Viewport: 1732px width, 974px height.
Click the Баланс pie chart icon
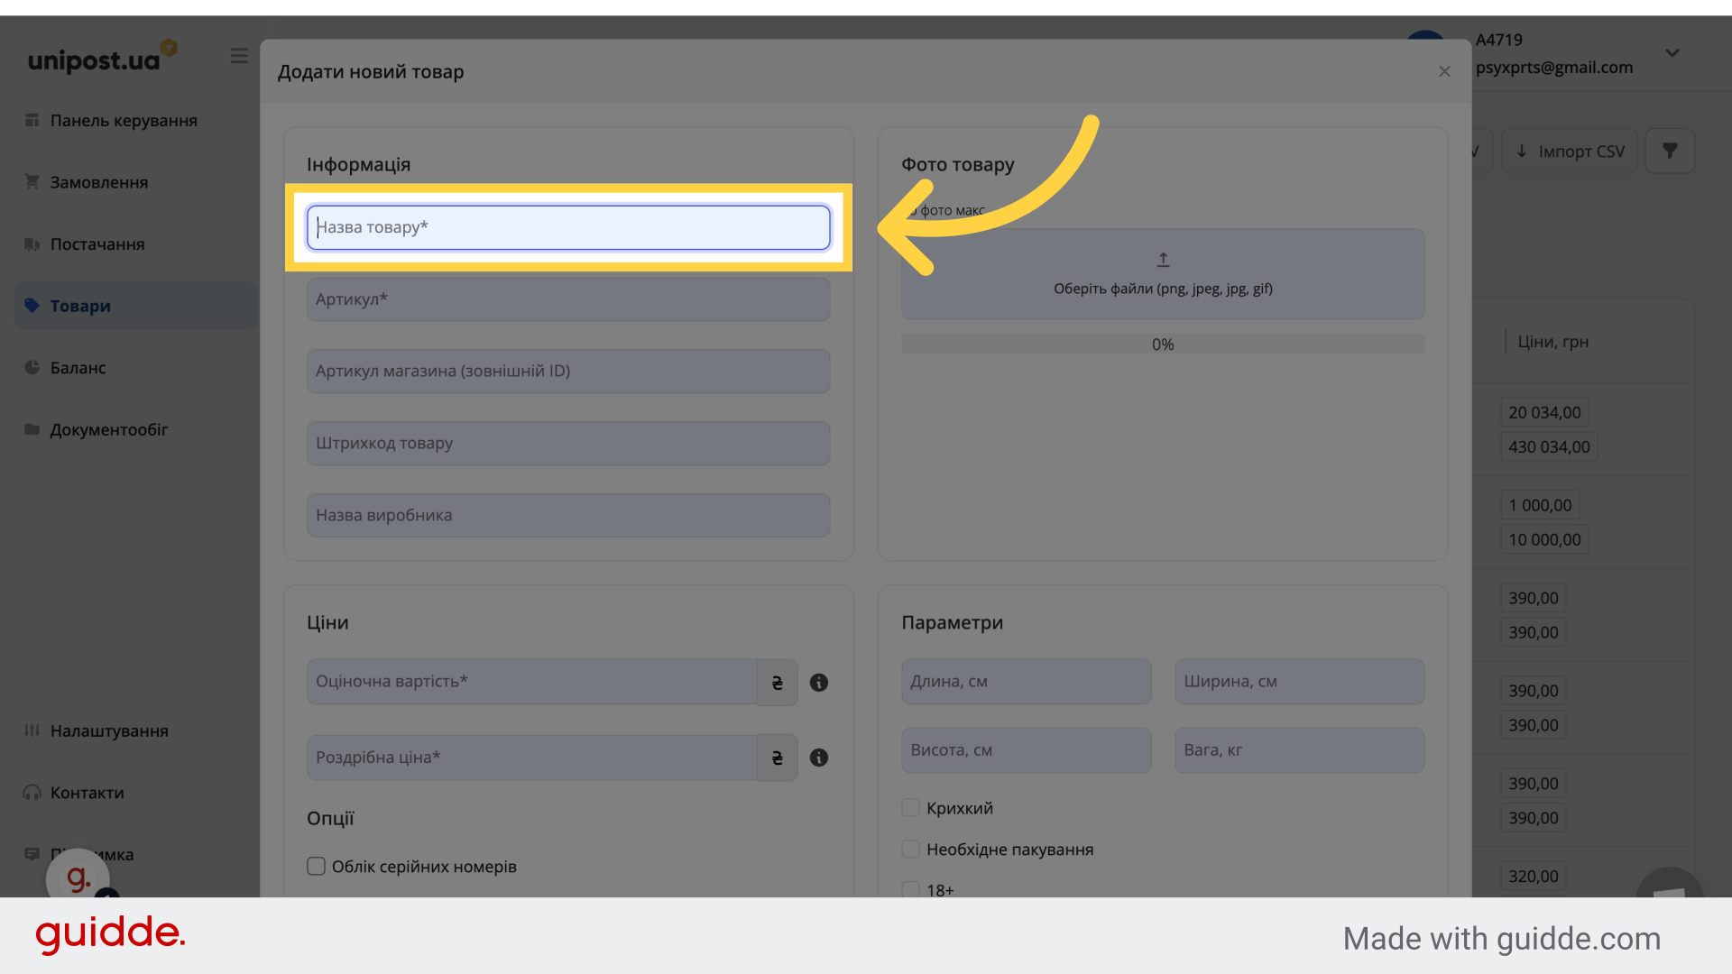click(32, 367)
